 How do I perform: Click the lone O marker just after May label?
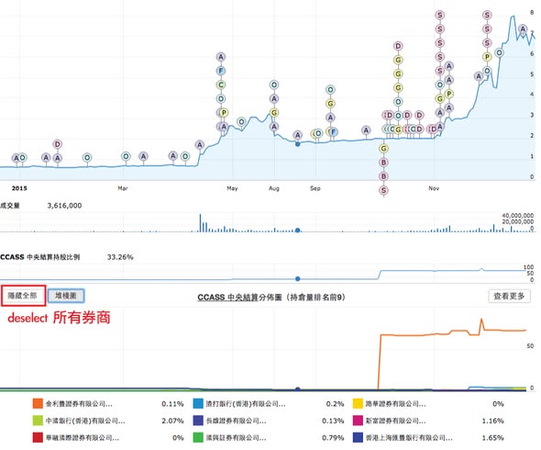pyautogui.click(x=241, y=121)
